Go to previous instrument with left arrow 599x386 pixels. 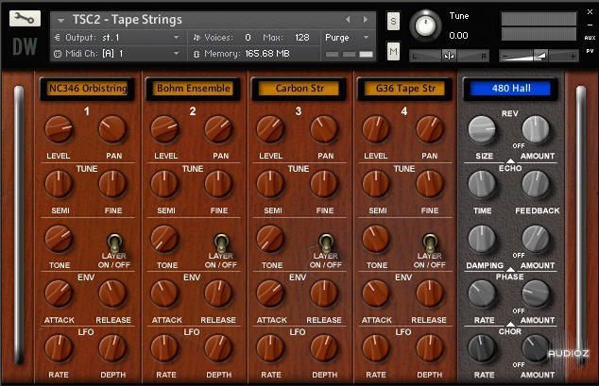pos(348,20)
